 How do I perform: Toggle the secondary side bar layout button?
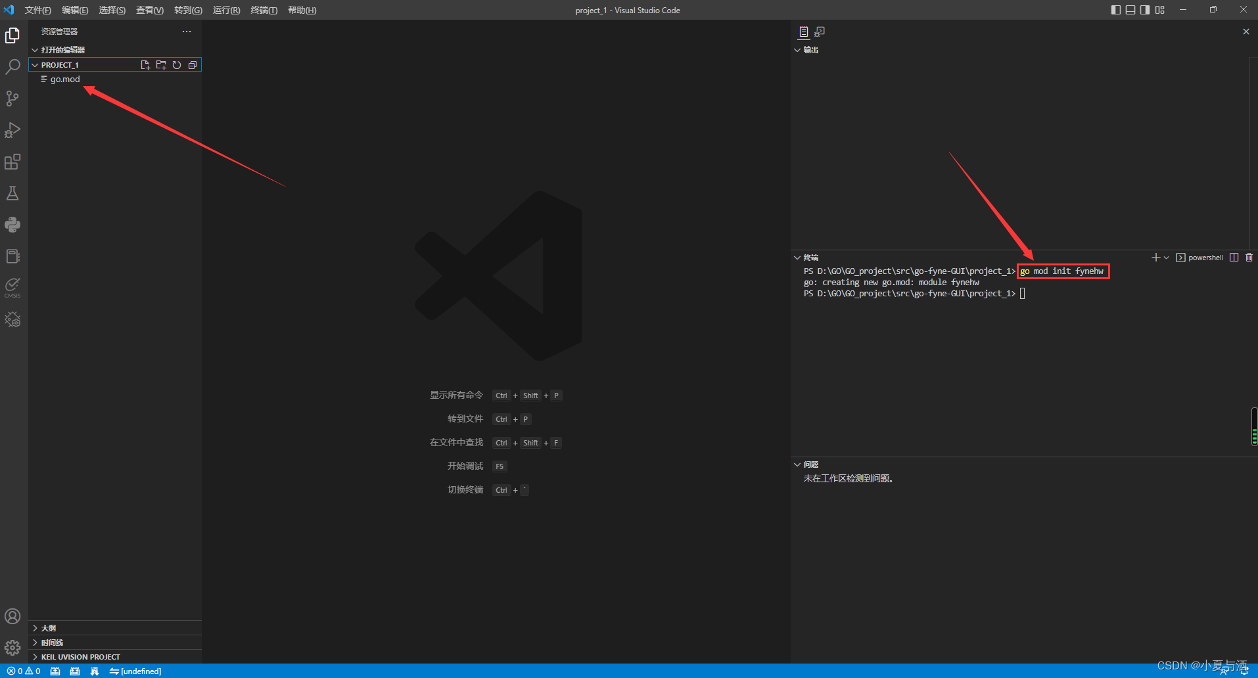coord(1145,10)
